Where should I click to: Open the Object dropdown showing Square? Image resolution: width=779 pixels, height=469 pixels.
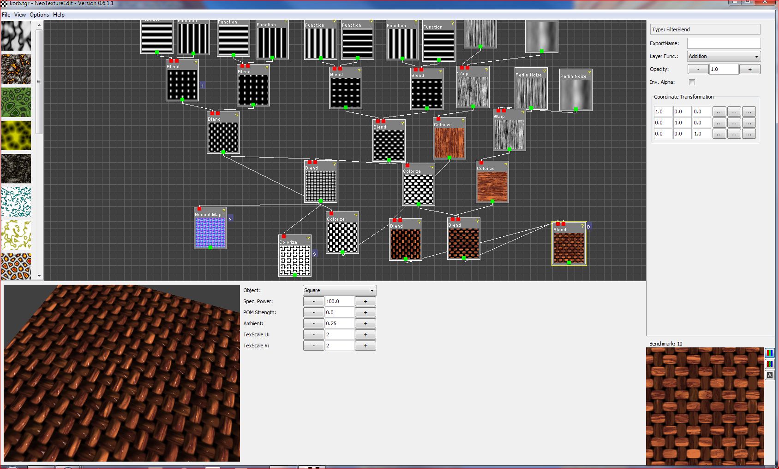click(x=340, y=290)
